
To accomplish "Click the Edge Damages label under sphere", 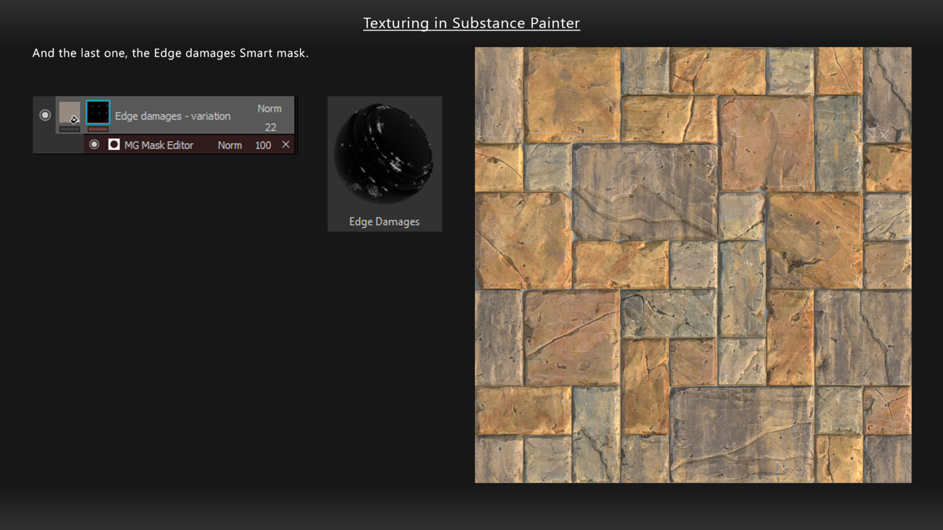I will point(384,221).
